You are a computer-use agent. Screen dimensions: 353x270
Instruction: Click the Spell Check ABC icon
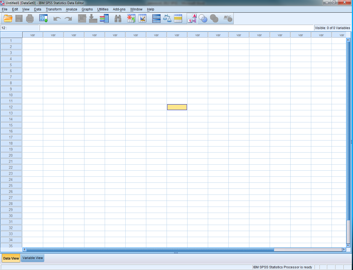point(228,19)
